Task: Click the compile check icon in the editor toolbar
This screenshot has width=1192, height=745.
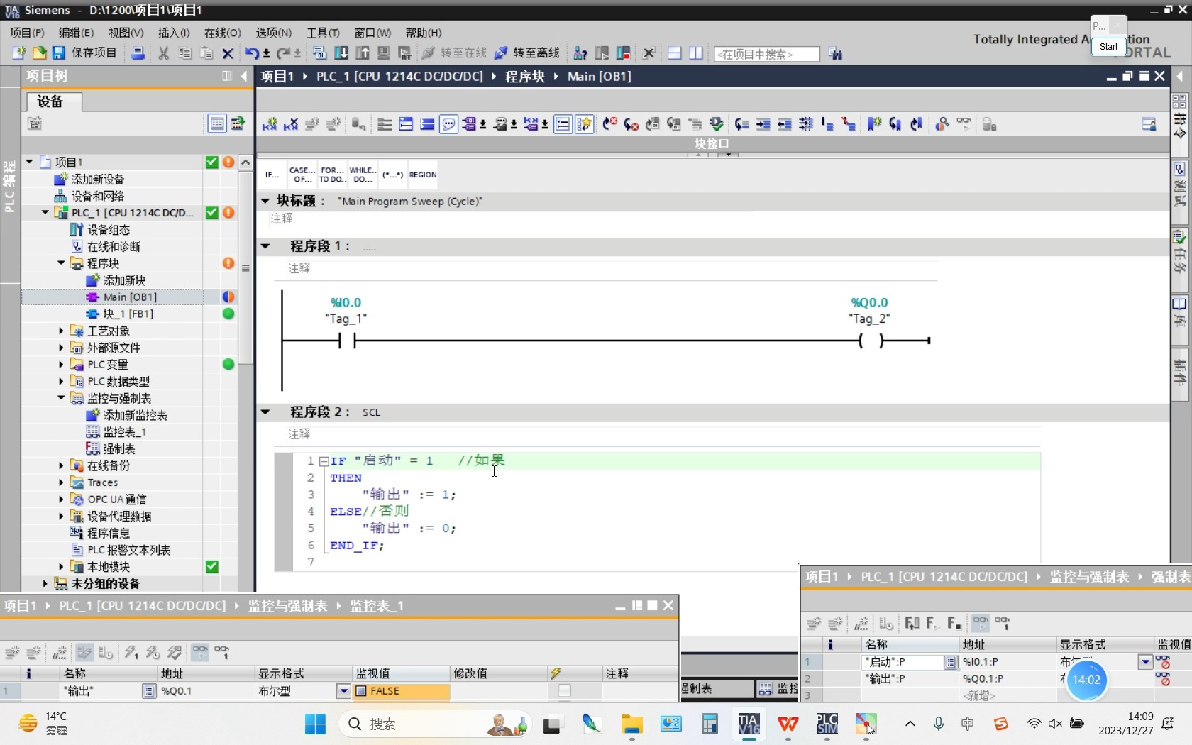Action: tap(717, 124)
